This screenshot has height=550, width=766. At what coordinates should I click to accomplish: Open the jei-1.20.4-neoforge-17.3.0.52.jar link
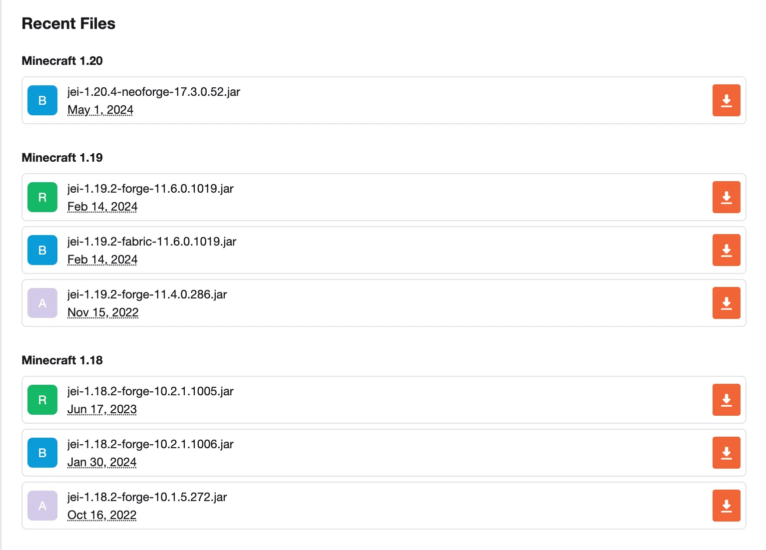[154, 92]
